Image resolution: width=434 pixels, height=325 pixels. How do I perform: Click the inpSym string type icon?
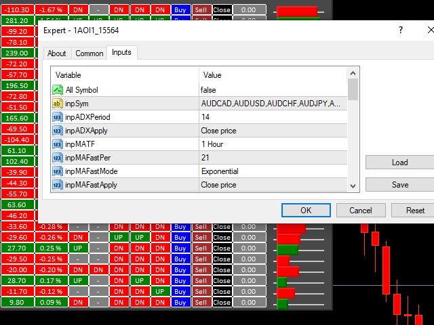coord(57,104)
